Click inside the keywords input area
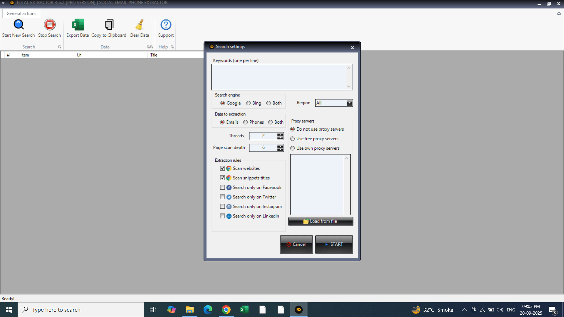Image resolution: width=564 pixels, height=317 pixels. click(280, 77)
